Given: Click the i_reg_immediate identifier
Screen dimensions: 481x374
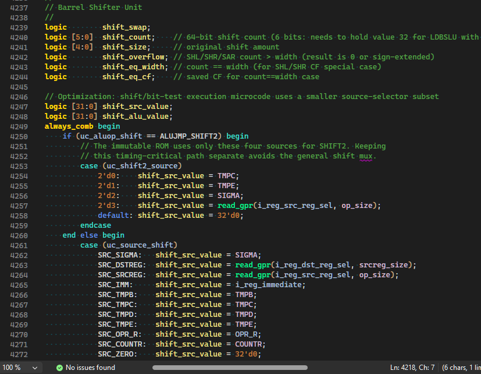Looking at the screenshot, I should pyautogui.click(x=268, y=285).
